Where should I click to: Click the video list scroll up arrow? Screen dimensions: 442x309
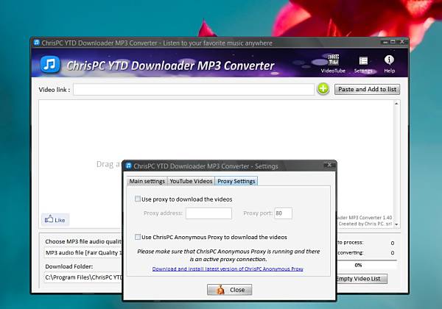[396, 104]
